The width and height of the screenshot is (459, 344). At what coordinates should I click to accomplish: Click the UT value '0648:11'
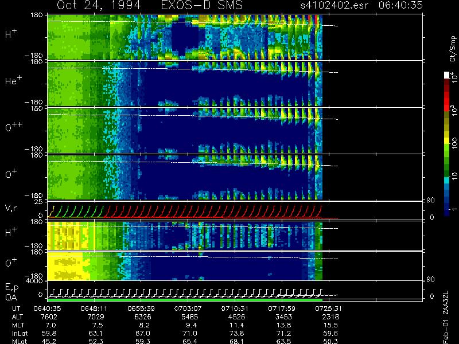(94, 308)
